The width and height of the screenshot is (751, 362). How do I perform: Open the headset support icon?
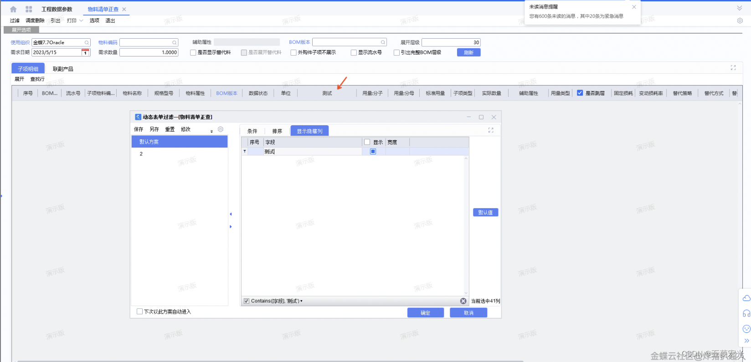click(x=746, y=313)
